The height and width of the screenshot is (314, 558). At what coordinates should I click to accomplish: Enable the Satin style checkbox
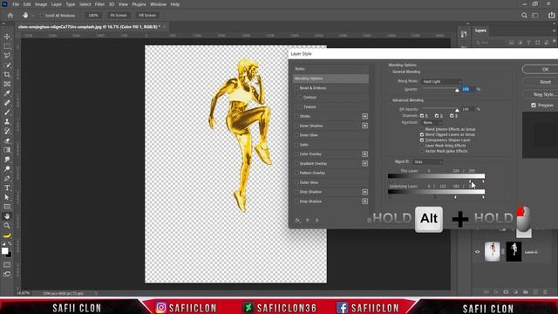point(296,145)
